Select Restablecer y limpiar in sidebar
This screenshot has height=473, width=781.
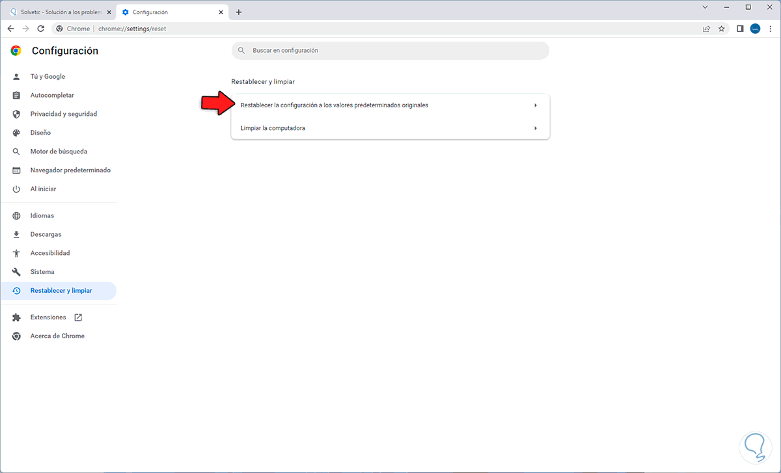pos(59,291)
